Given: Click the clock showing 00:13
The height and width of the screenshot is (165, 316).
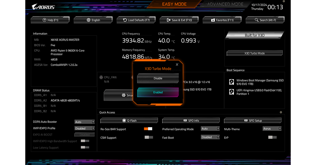Looking at the screenshot, I should click(x=275, y=7).
